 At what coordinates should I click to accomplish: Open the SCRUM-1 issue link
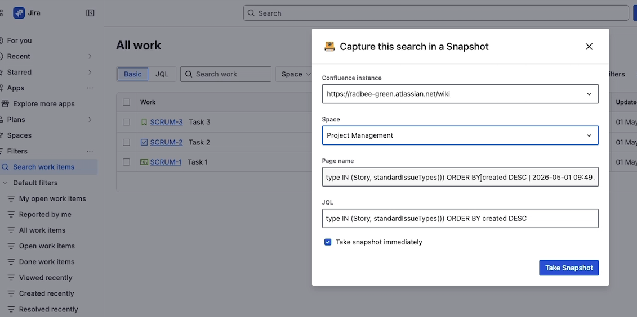(x=166, y=162)
